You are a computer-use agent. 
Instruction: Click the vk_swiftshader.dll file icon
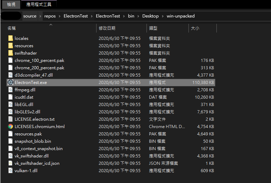[10, 156]
